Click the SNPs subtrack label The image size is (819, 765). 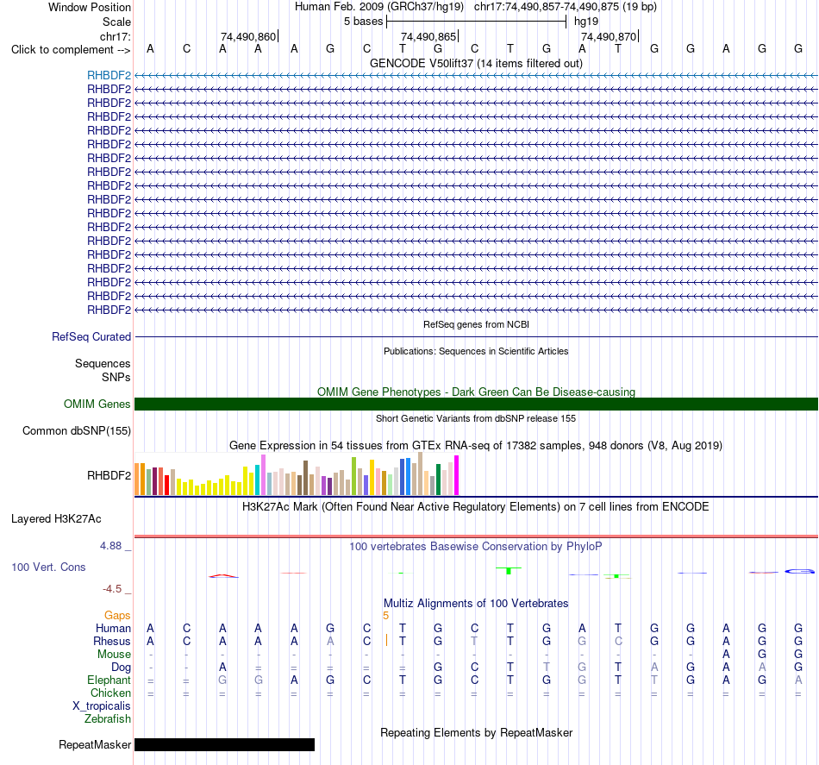point(116,377)
